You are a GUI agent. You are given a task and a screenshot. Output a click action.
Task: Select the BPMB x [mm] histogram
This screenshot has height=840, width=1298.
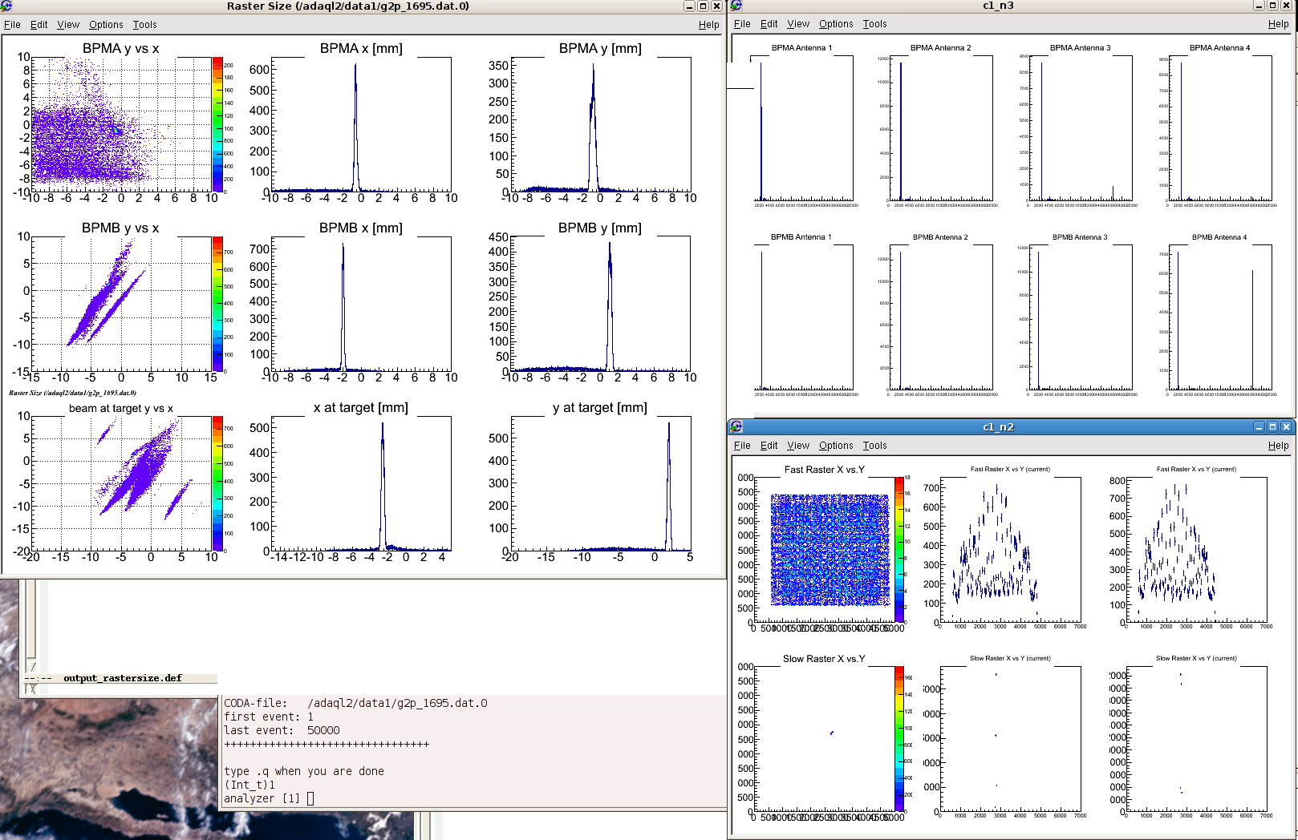pos(361,304)
